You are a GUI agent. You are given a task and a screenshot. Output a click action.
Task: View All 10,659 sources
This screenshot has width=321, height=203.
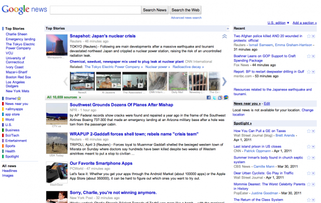[64, 97]
